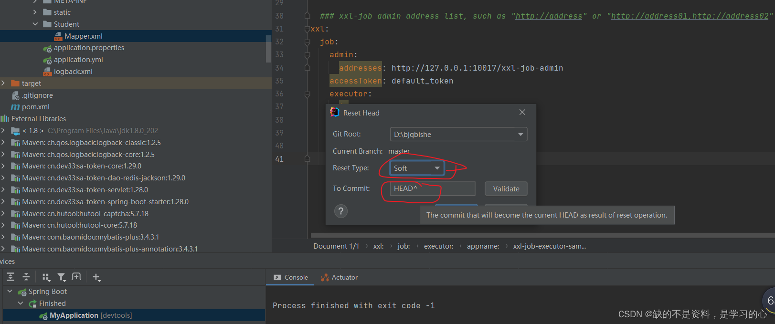Expand the JDK 1.8 library node
775x324 pixels.
[3, 131]
